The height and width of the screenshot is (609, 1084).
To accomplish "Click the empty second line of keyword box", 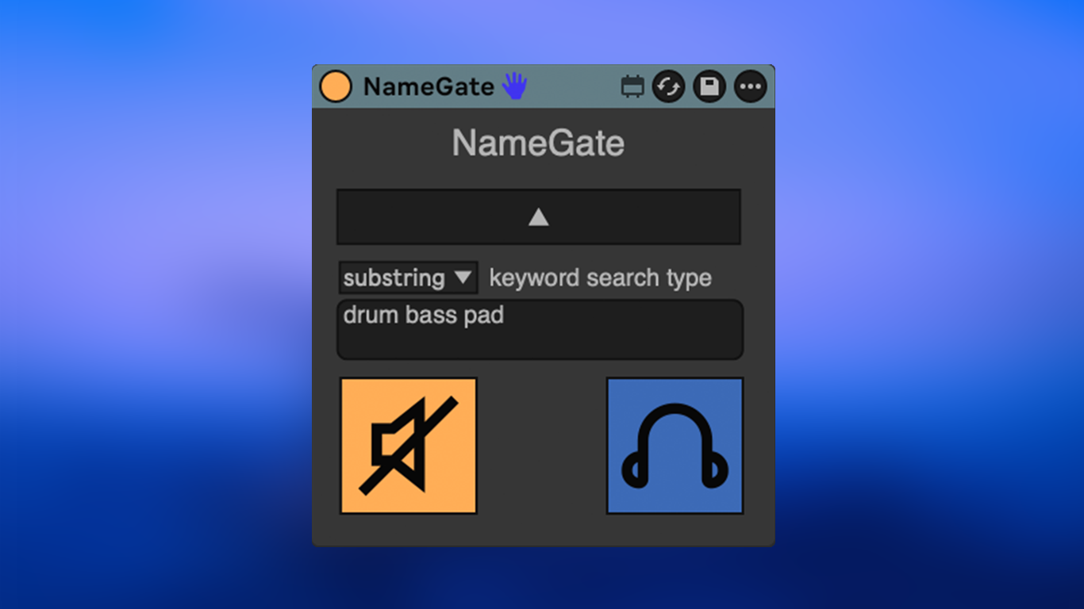I will 540,343.
